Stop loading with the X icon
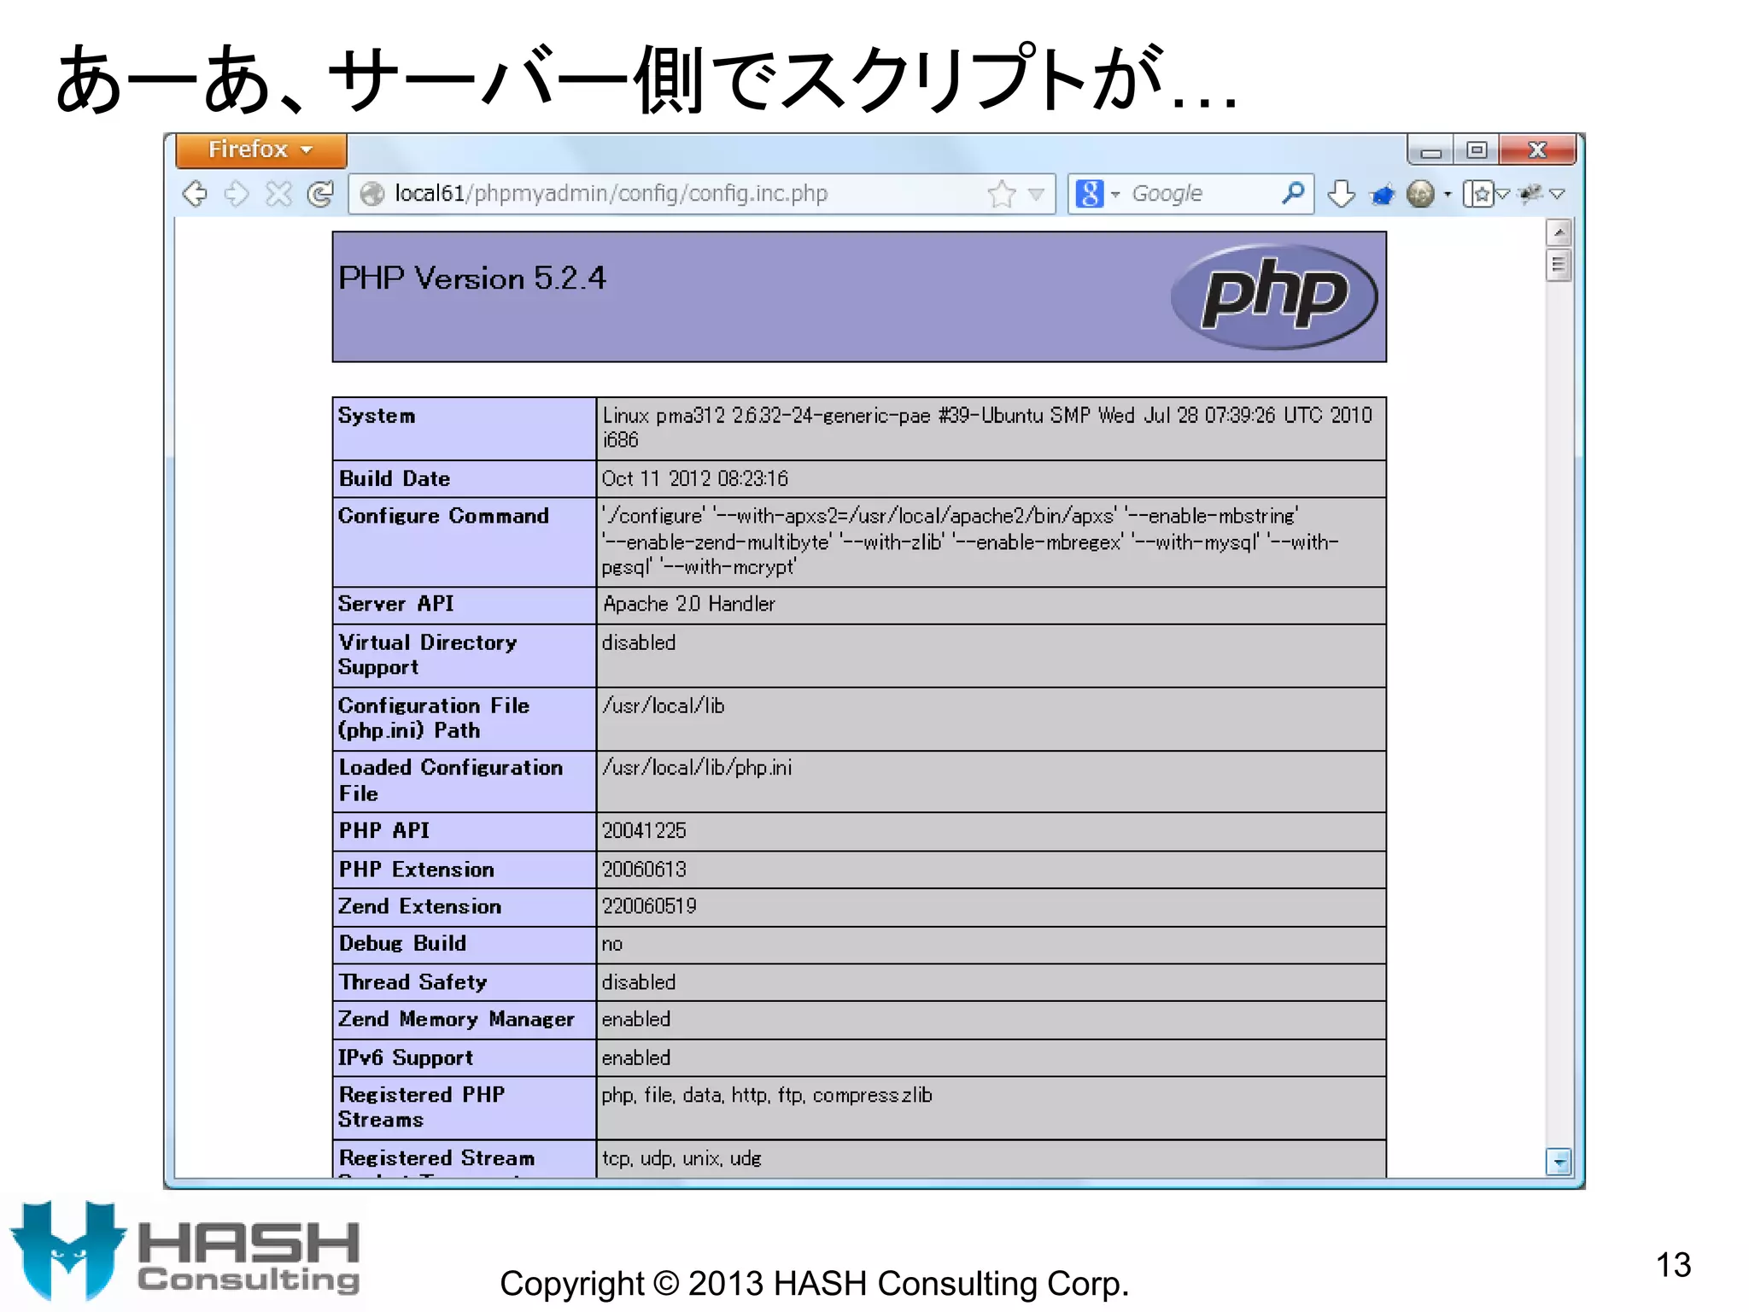This screenshot has width=1749, height=1312. (278, 194)
